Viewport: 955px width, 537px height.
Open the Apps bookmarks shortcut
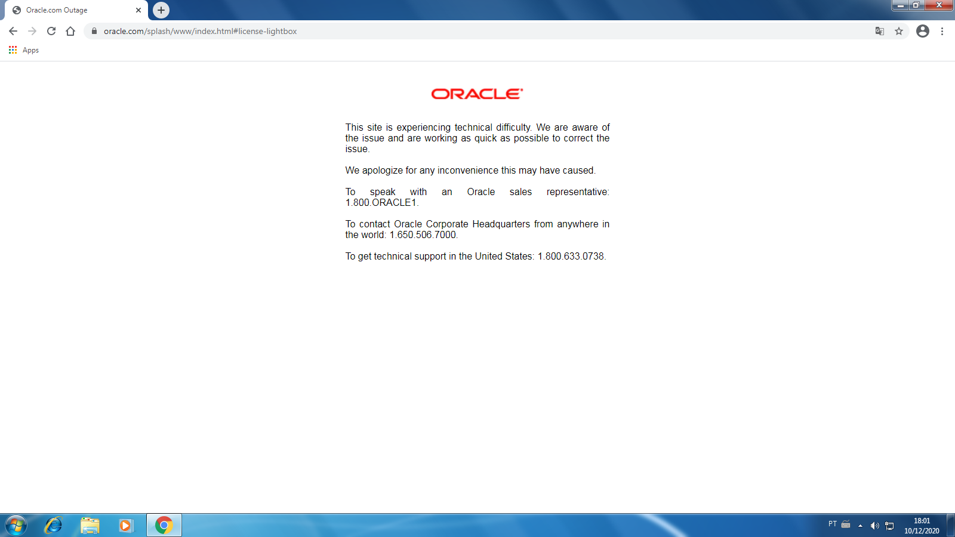tap(24, 50)
